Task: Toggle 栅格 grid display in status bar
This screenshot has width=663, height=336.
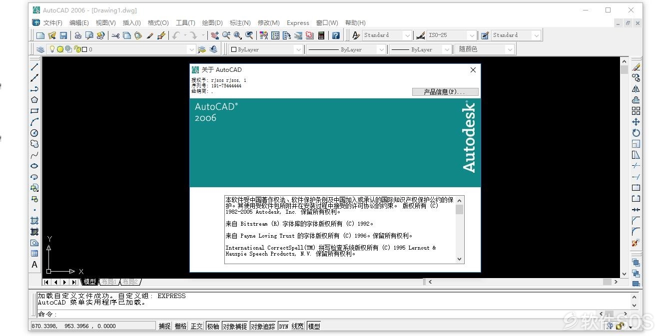Action: [x=180, y=326]
